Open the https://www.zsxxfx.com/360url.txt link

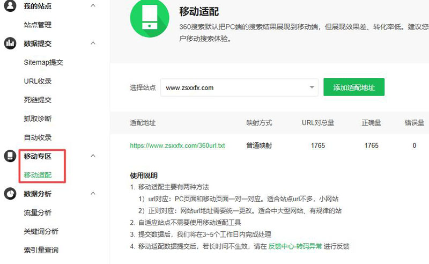(177, 145)
